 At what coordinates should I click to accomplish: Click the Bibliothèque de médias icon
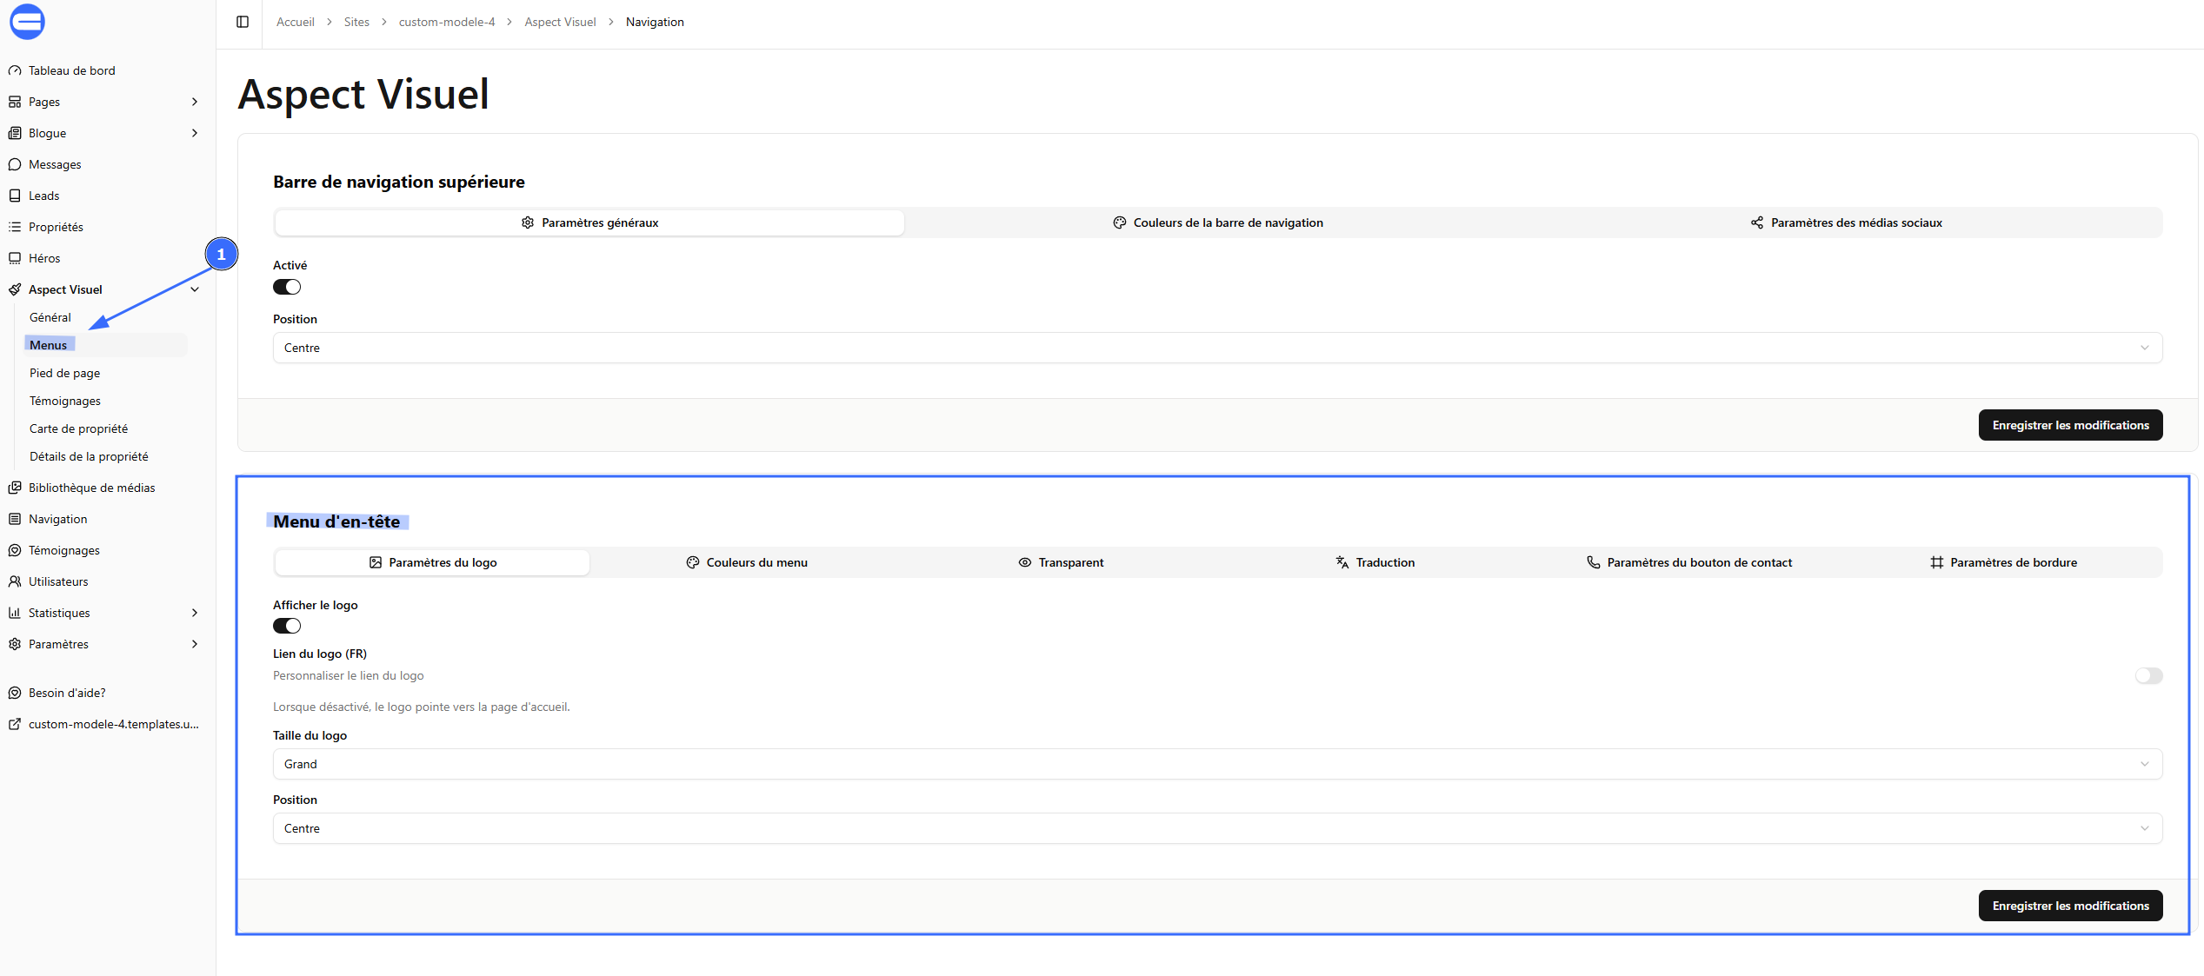tap(15, 488)
